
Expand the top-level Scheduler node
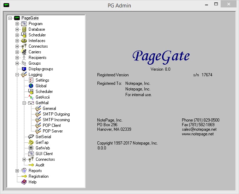(x=17, y=35)
